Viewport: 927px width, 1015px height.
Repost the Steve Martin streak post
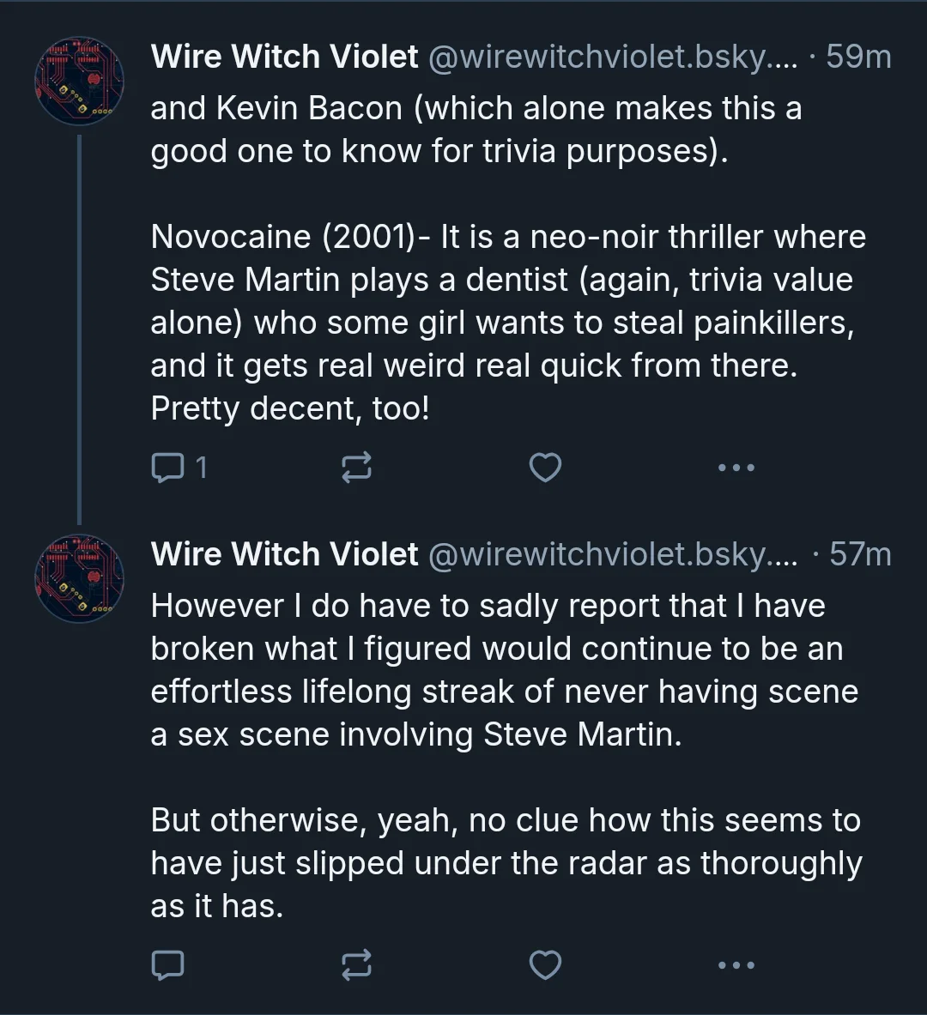point(356,965)
